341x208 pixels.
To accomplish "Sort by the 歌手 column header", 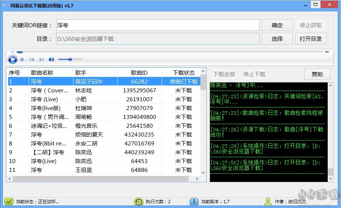I will click(x=95, y=73).
